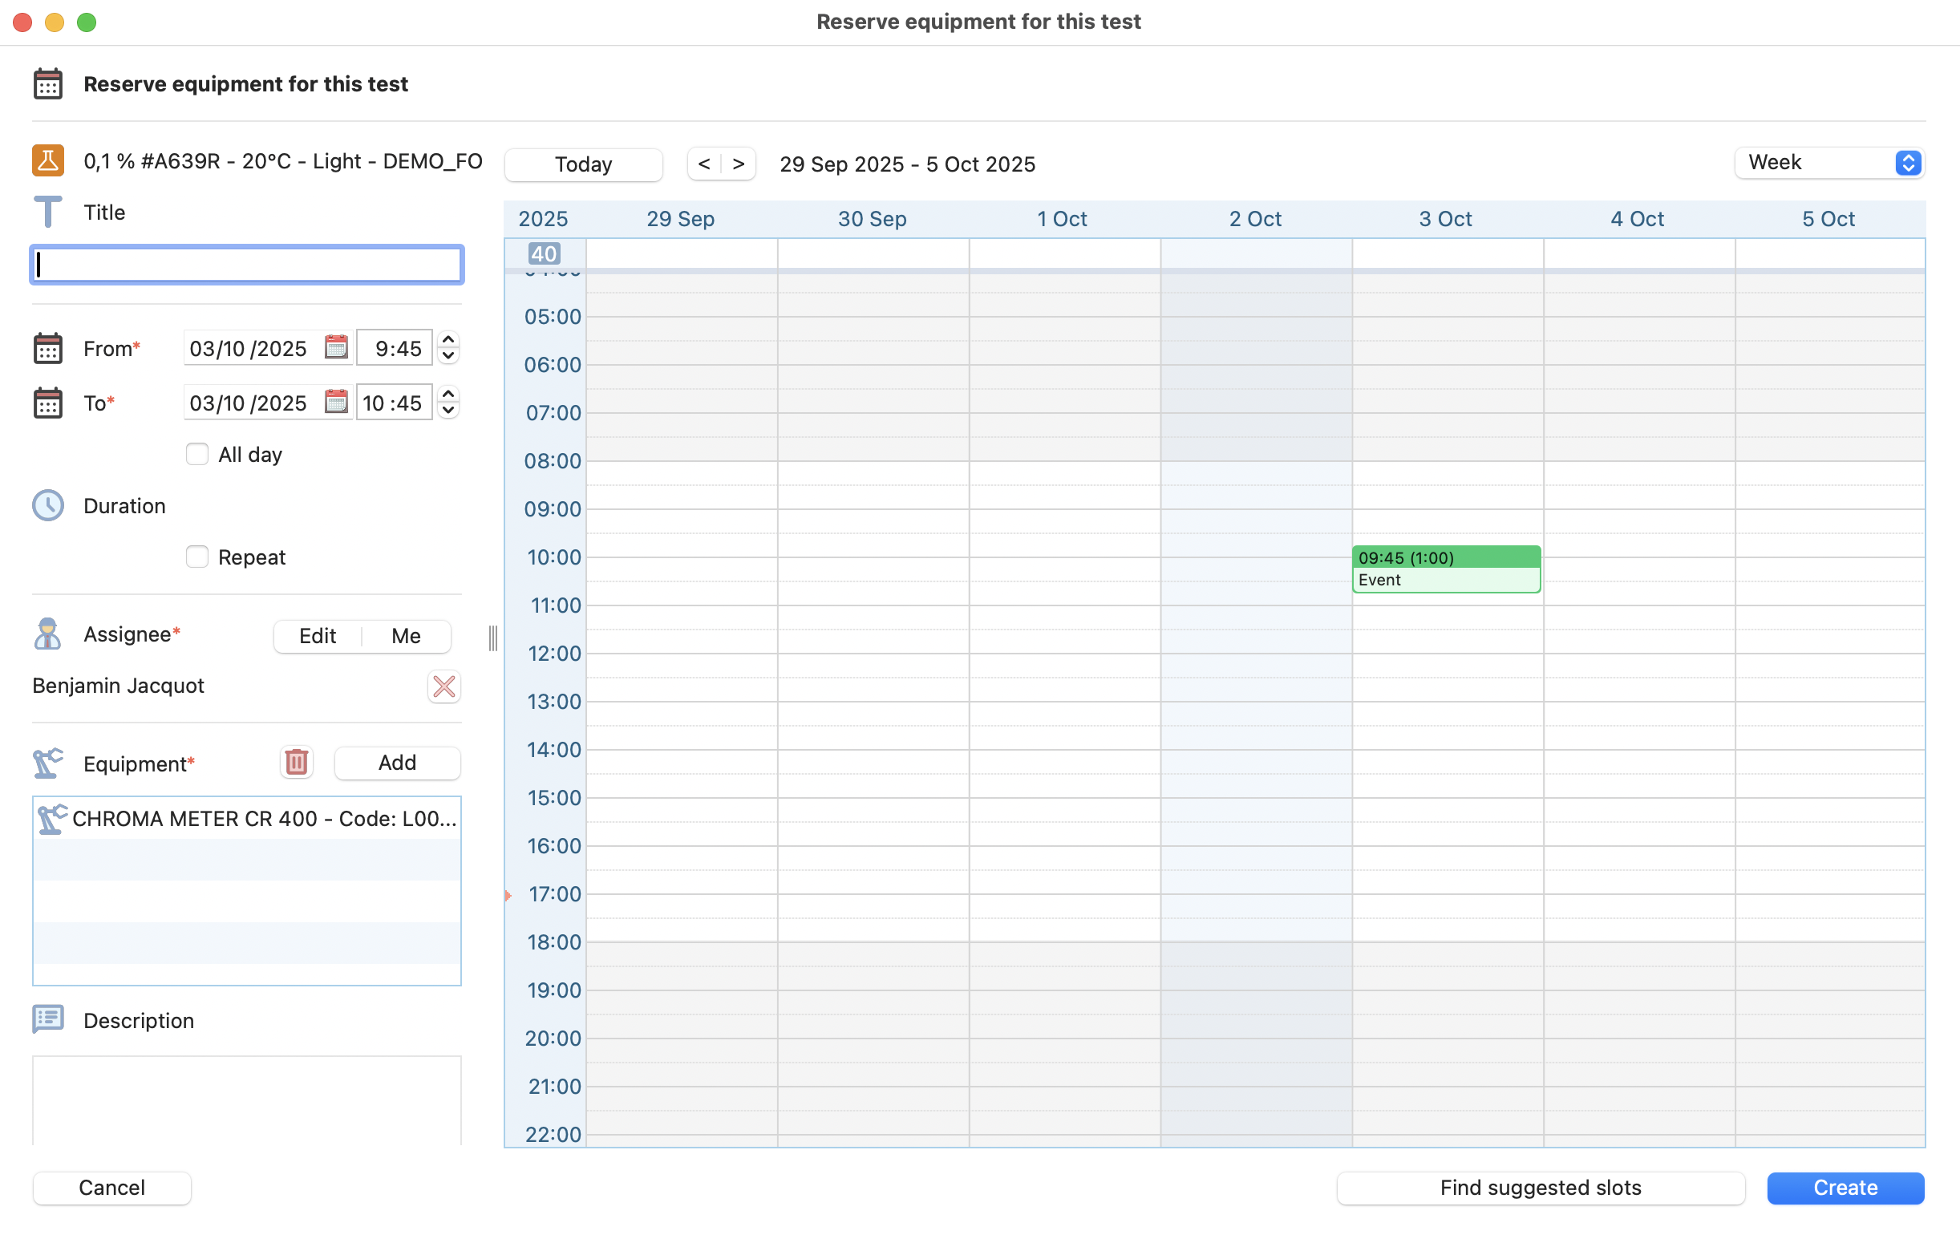Go to previous week with < arrow
This screenshot has height=1235, width=1960.
704,164
